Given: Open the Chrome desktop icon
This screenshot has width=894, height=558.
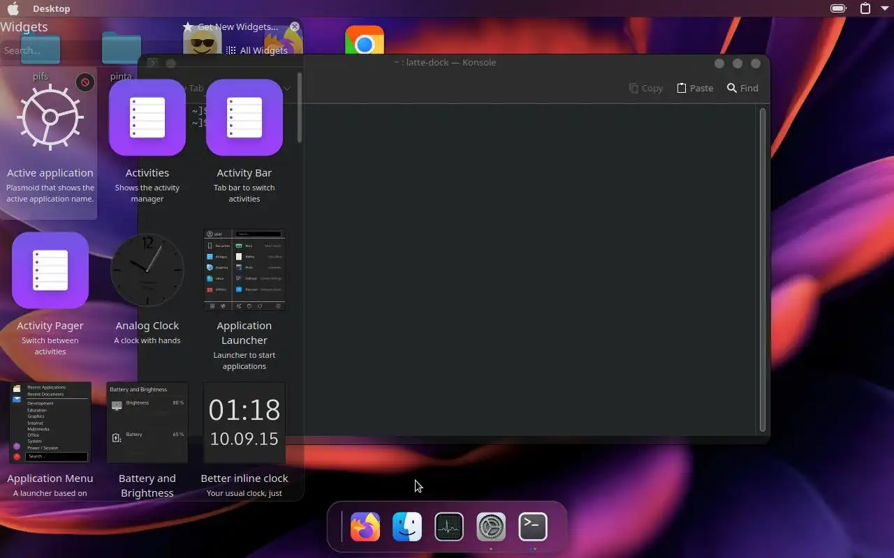Looking at the screenshot, I should coord(365,42).
